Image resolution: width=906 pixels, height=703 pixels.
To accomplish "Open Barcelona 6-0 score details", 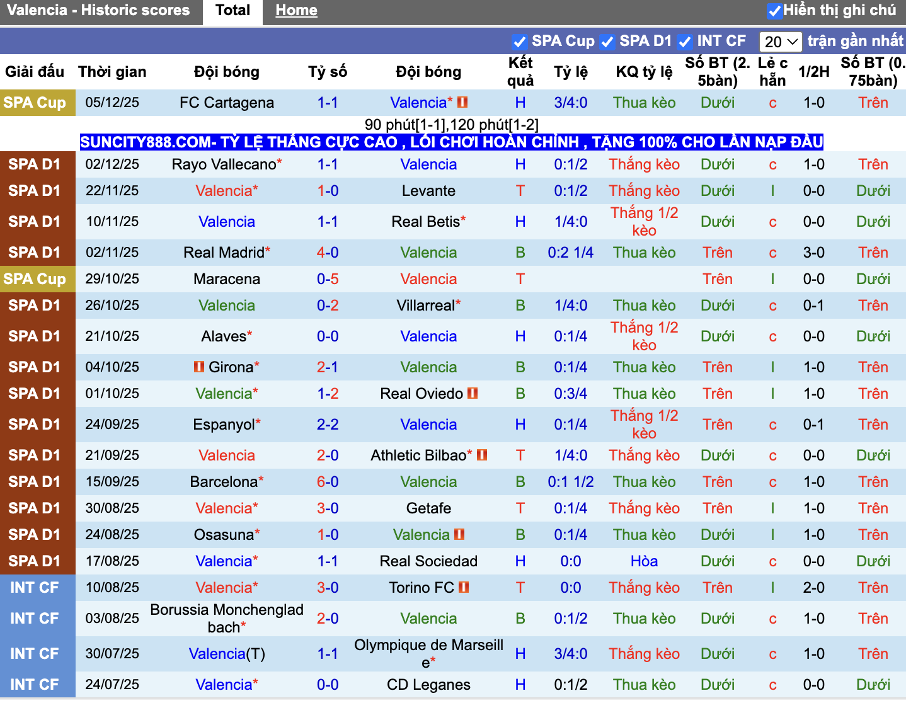I will click(x=328, y=481).
